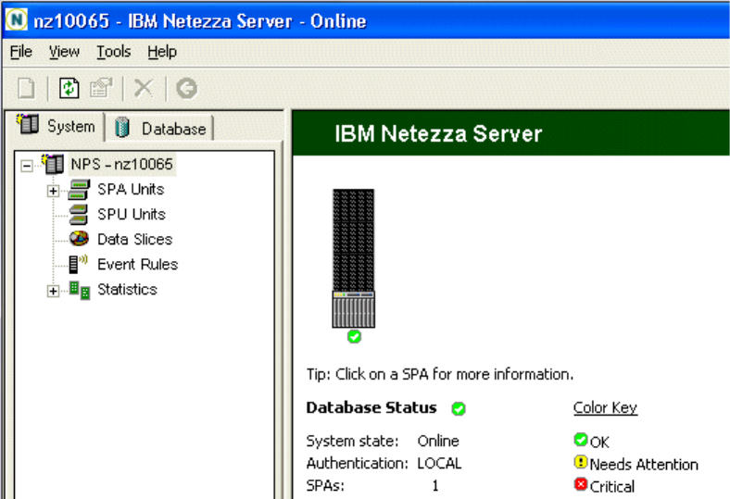
Task: Select Event Rules tree item
Action: point(138,264)
